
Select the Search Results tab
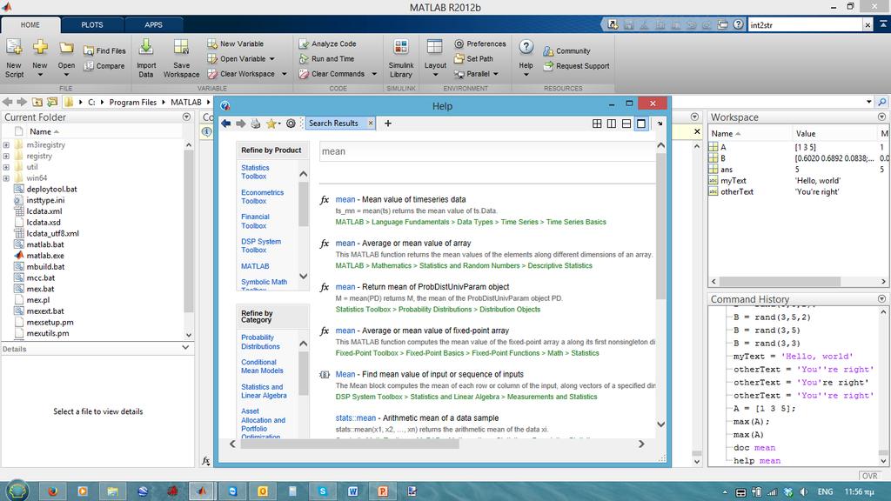tap(333, 124)
